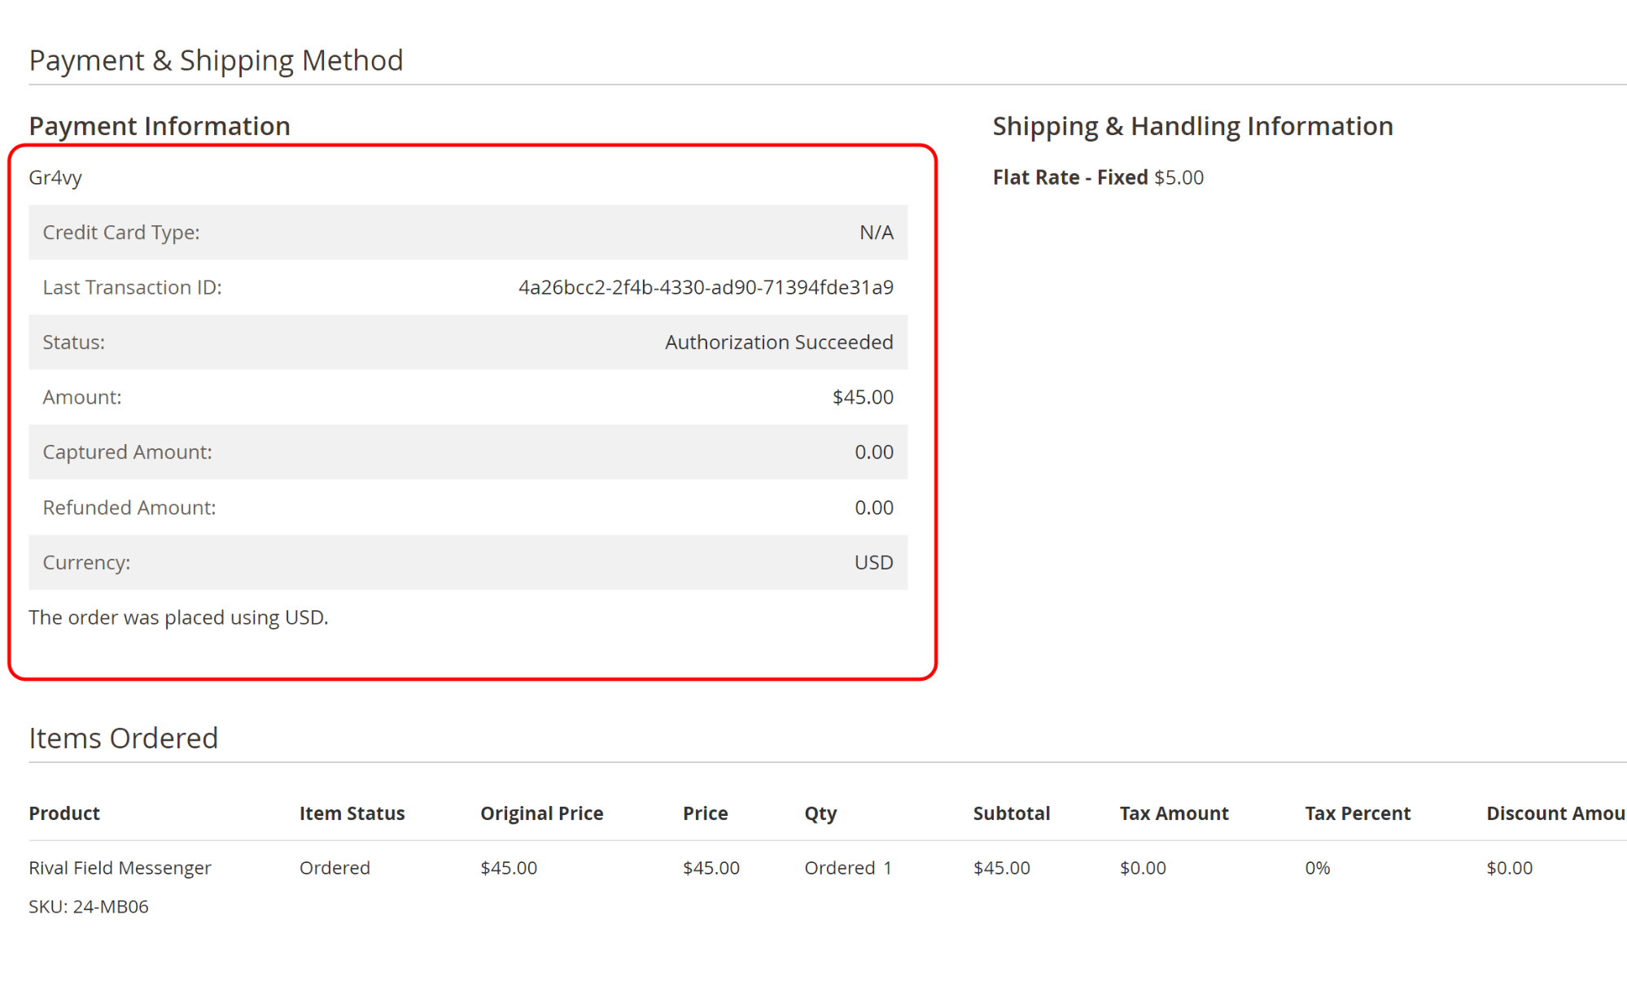The image size is (1627, 994).
Task: Click the Flat Rate - Fixed shipping text
Action: pyautogui.click(x=1069, y=177)
